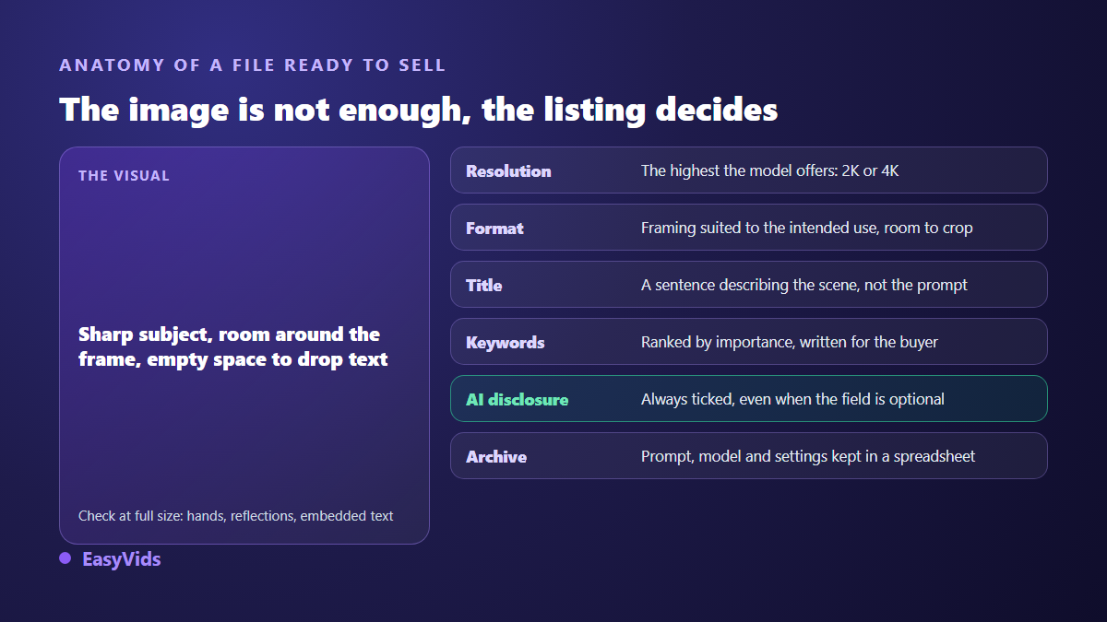The image size is (1107, 622).
Task: Click the Resolution label text
Action: pyautogui.click(x=508, y=170)
